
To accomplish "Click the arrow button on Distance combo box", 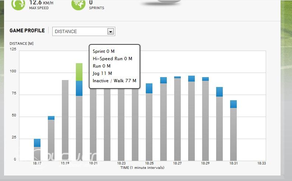I will pos(110,32).
